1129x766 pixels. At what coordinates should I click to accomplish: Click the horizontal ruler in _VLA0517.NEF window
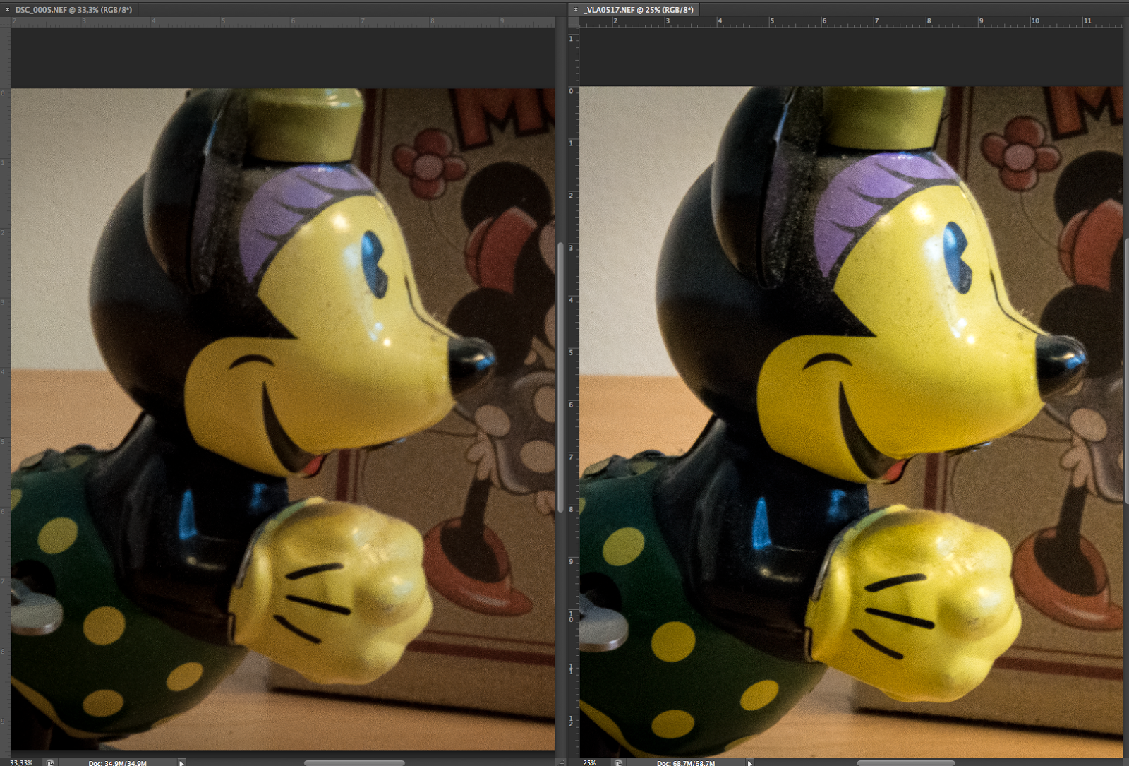pyautogui.click(x=850, y=22)
